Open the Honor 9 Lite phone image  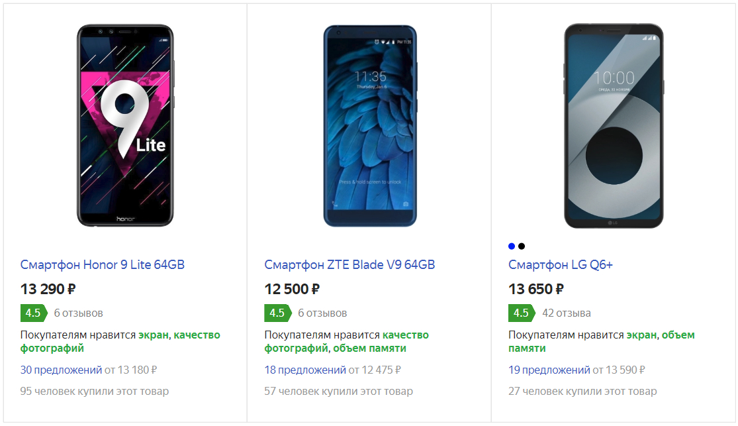click(125, 126)
